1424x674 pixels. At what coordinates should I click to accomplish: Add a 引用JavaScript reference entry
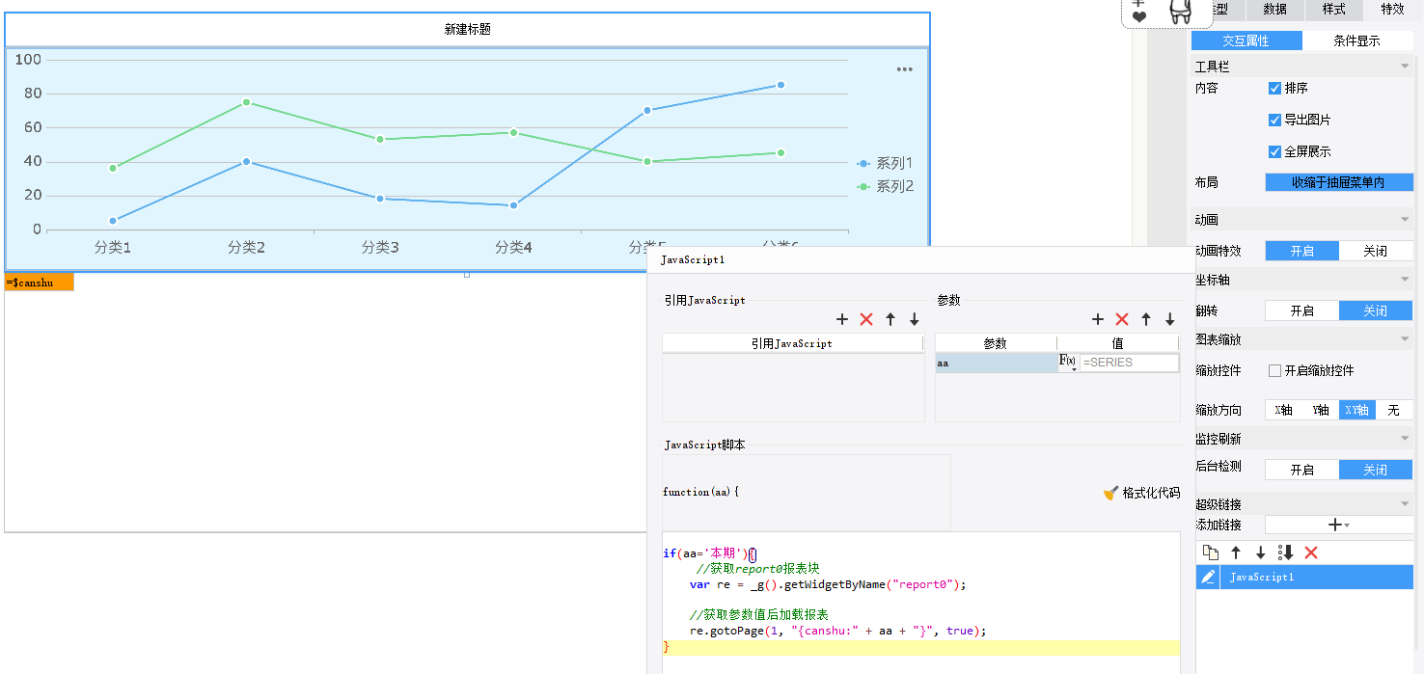pos(841,319)
